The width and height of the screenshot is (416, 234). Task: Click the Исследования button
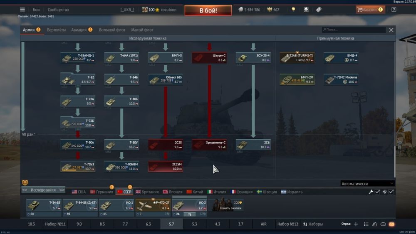pyautogui.click(x=43, y=190)
